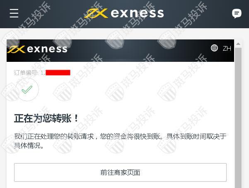249x188 pixels.
Task: Click the globe language icon
Action: 214,48
